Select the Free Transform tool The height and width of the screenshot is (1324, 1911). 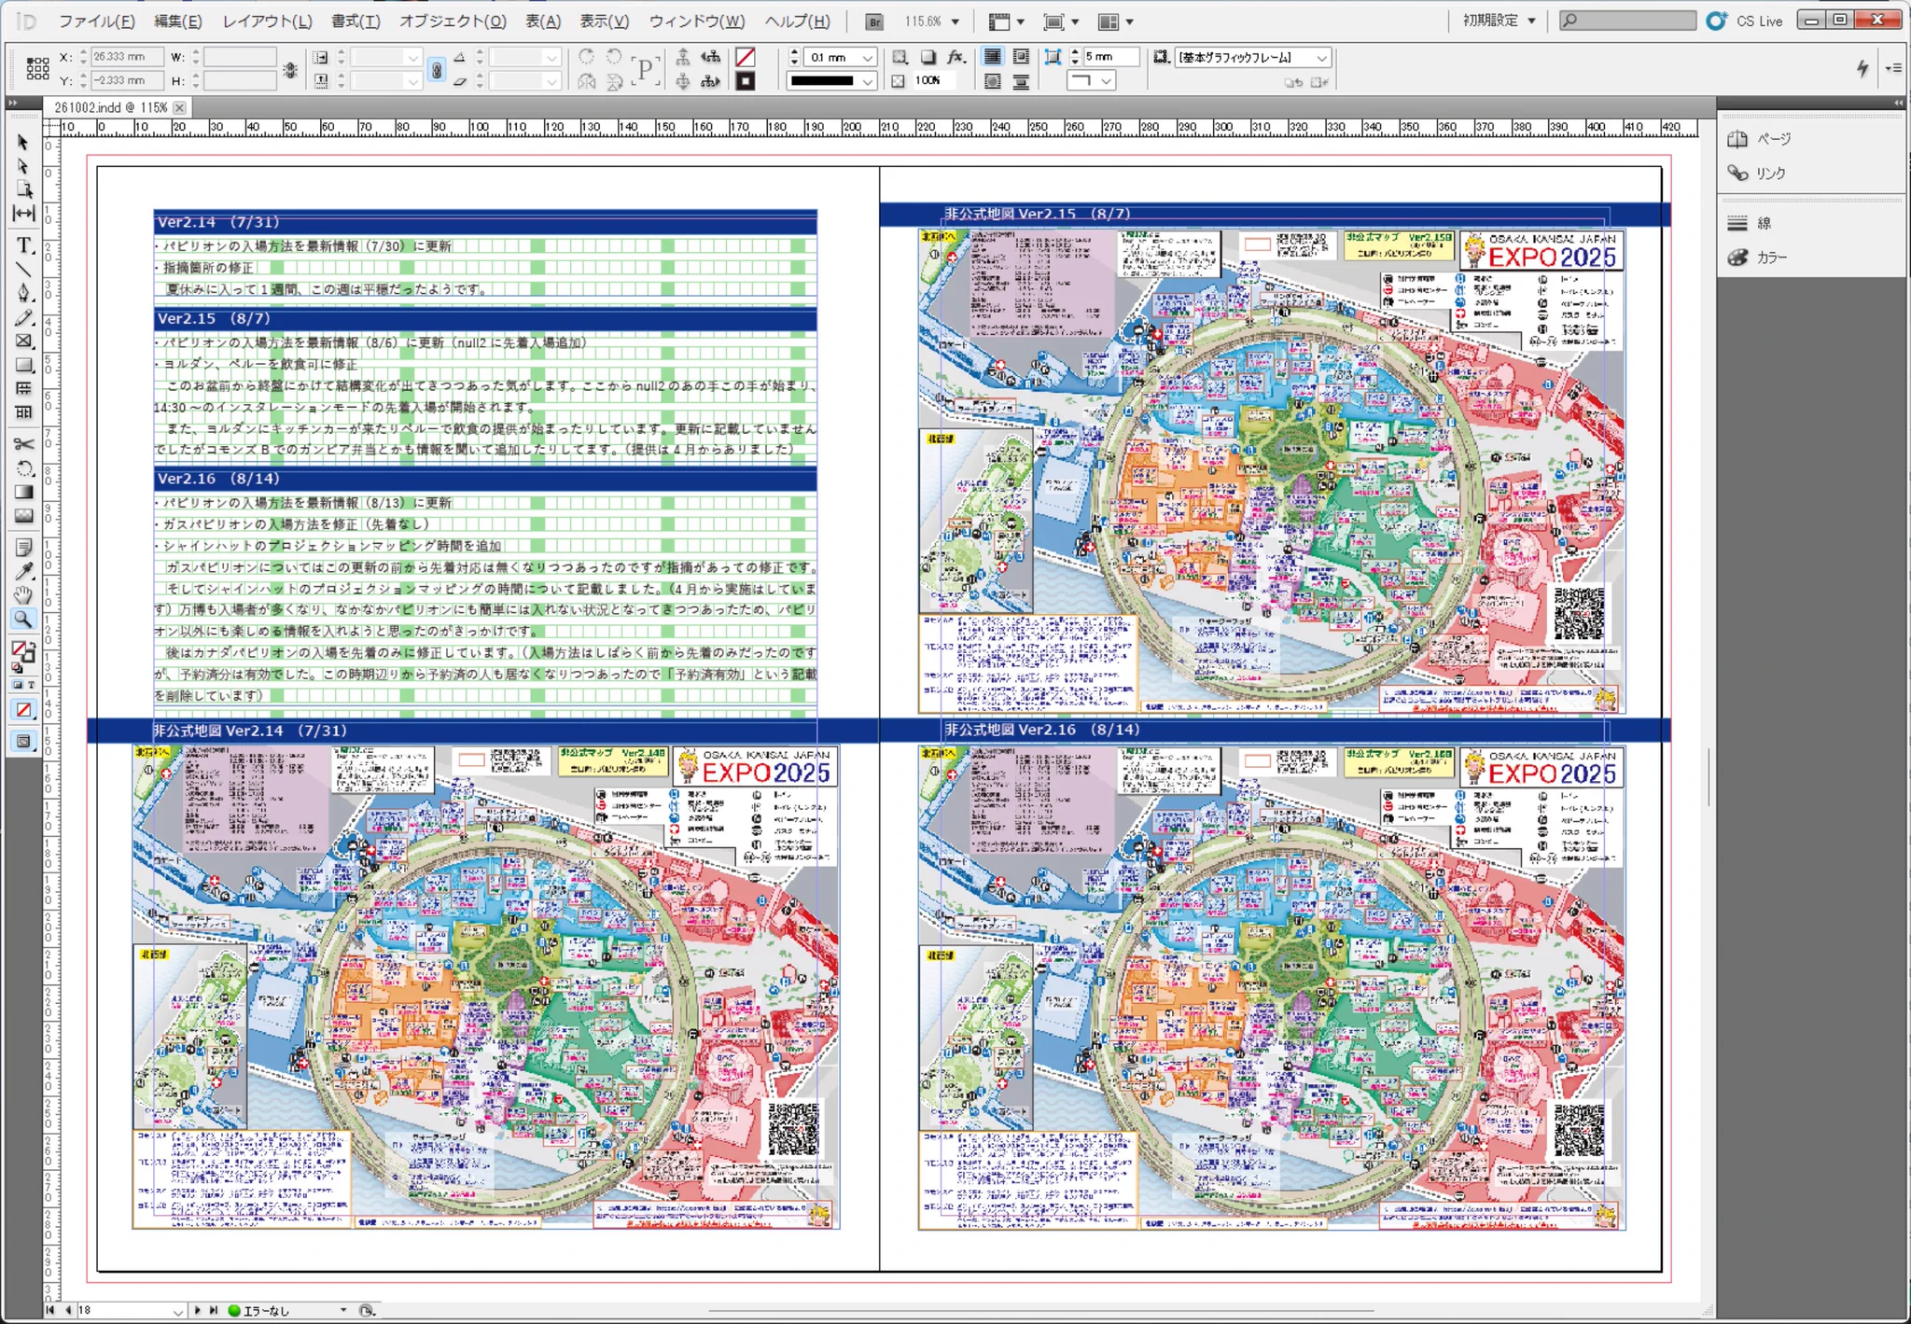pos(23,468)
